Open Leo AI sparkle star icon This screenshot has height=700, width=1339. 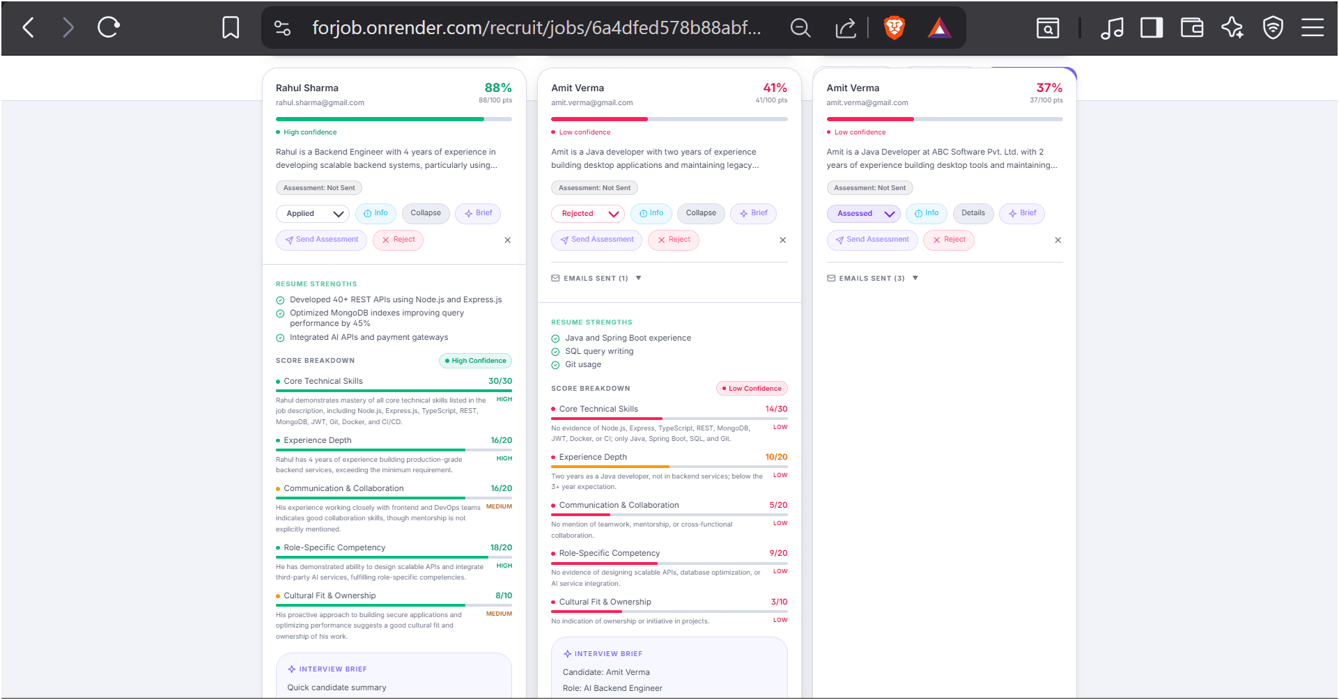pos(1232,28)
